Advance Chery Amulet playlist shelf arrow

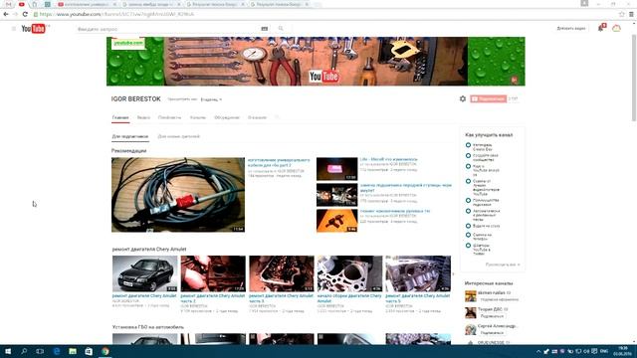pos(454,274)
